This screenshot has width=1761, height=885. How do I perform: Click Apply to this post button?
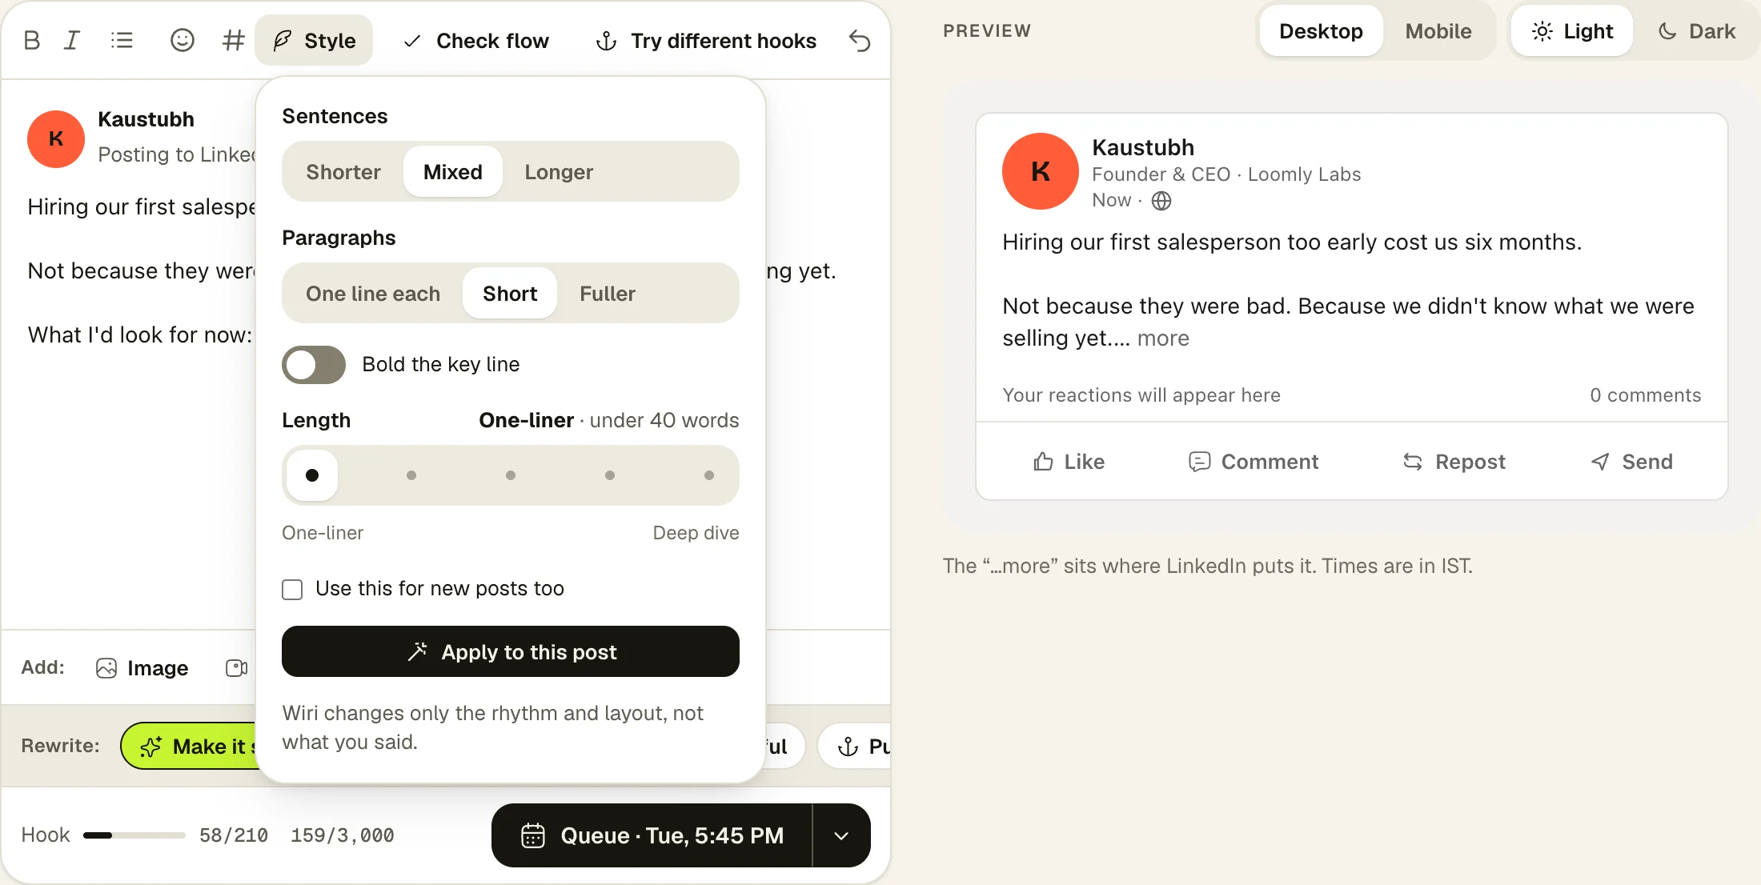[x=511, y=651]
